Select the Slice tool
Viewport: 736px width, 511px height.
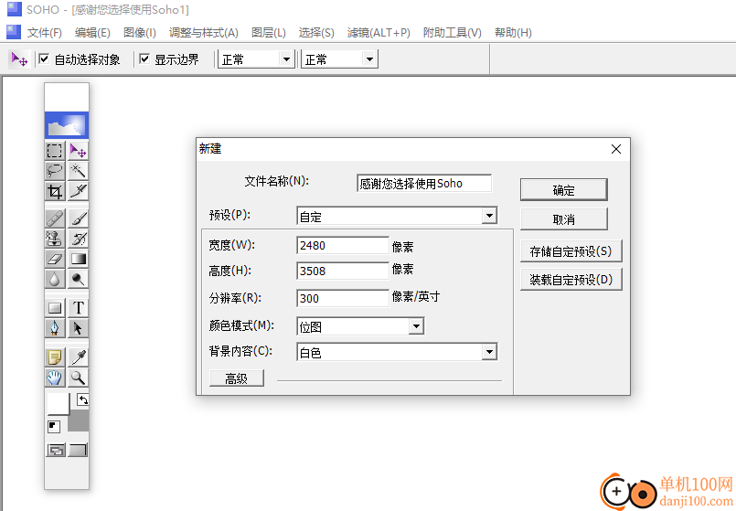pos(78,191)
